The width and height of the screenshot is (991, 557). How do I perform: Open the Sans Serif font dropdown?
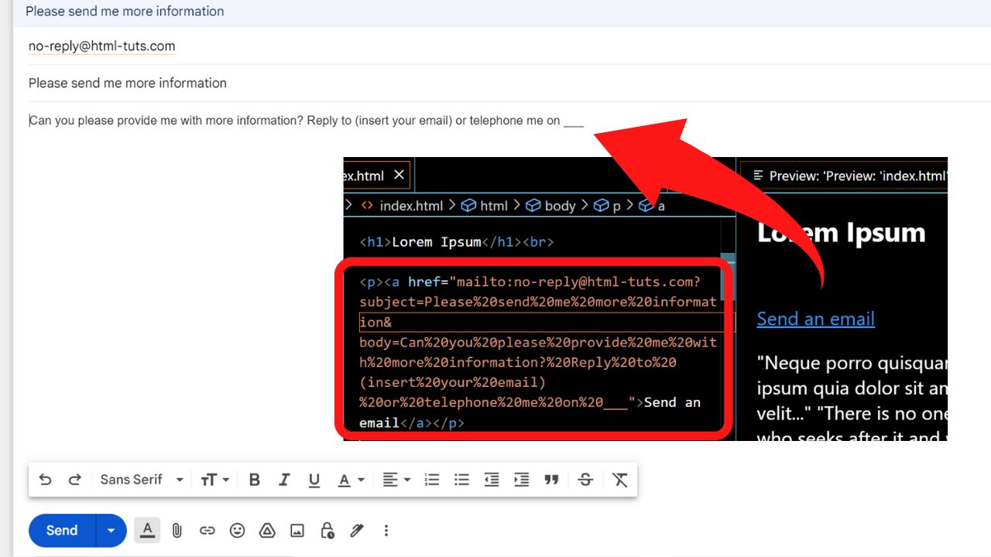[x=142, y=480]
